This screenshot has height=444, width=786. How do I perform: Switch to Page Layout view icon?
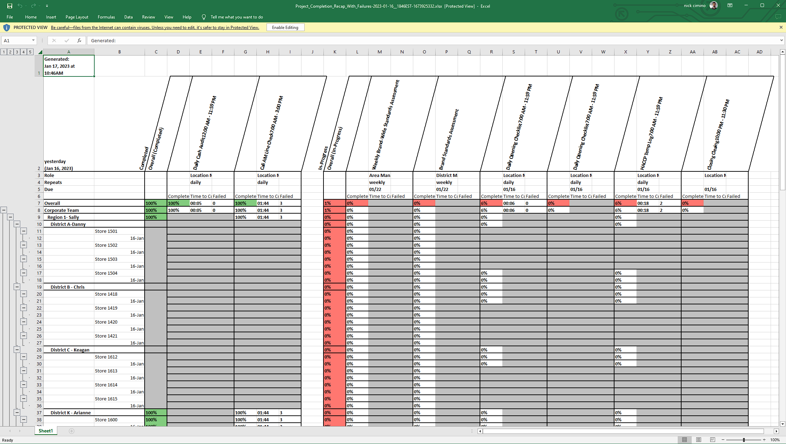coord(698,440)
